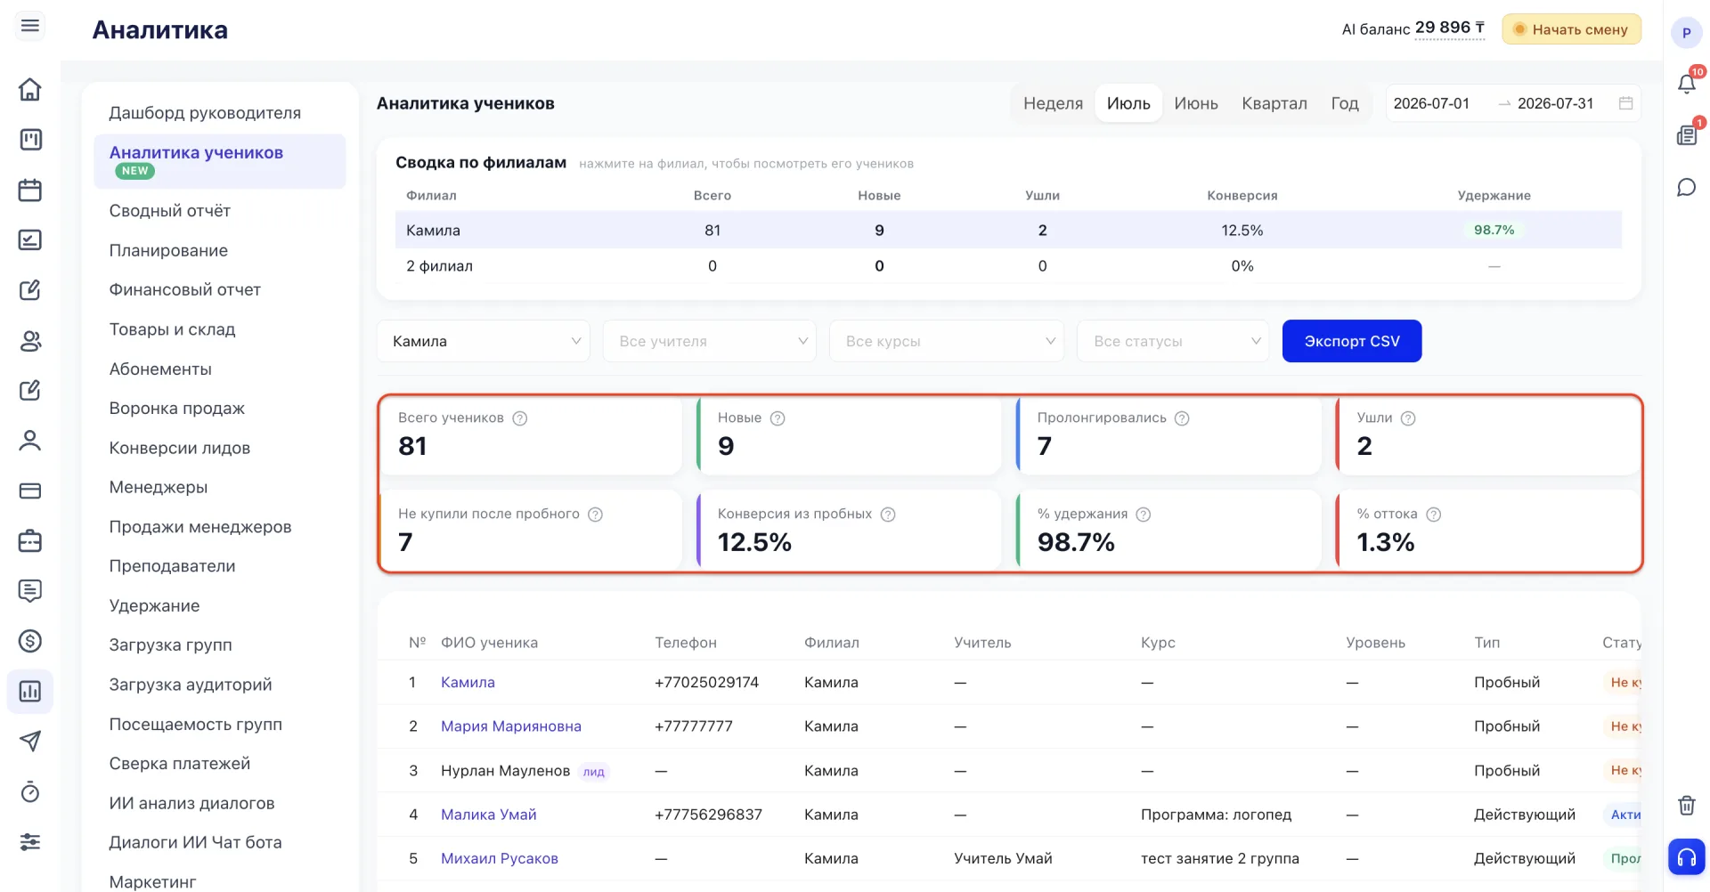The image size is (1710, 892).
Task: Select the Июнь period tab
Action: pos(1196,103)
